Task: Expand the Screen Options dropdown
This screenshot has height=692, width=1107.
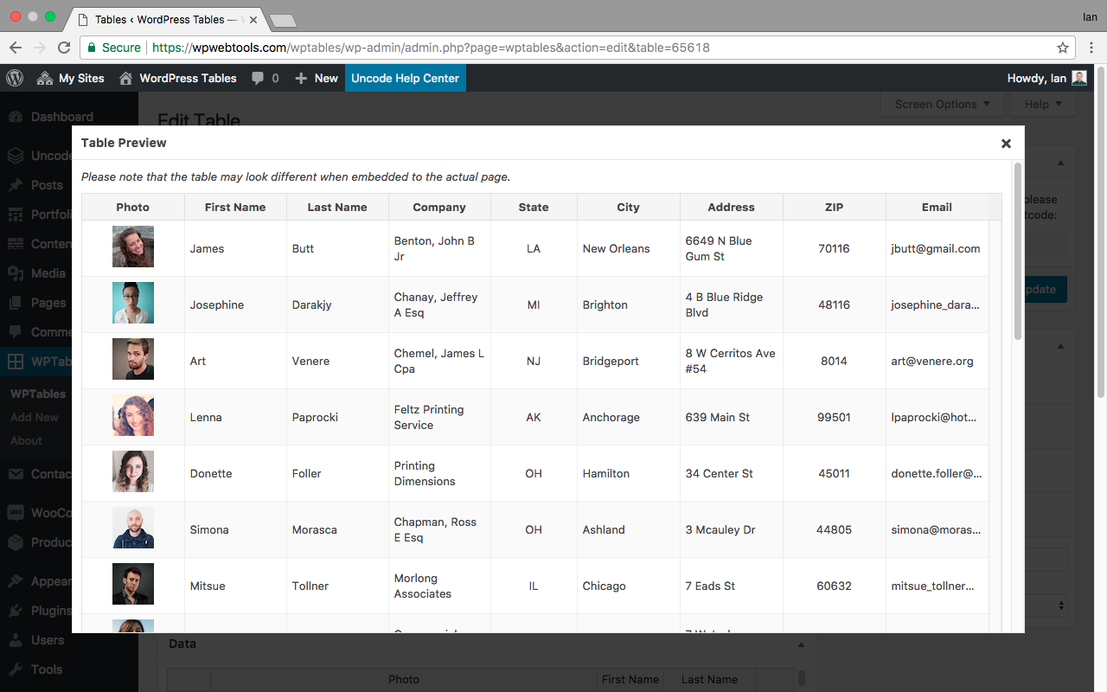Action: pyautogui.click(x=942, y=104)
